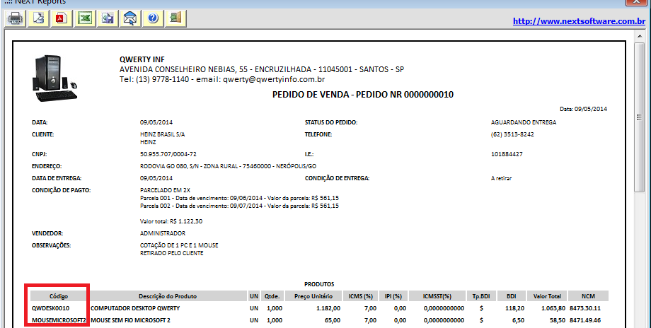651x328 pixels.
Task: Click the CONDIÇÃO DE ENTREGA label
Action: pyautogui.click(x=337, y=178)
